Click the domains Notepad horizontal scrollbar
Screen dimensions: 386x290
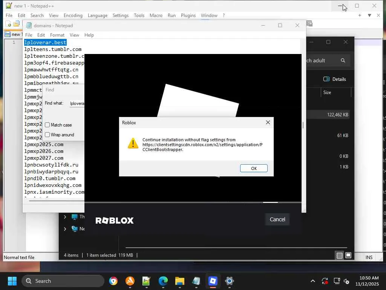[57, 201]
